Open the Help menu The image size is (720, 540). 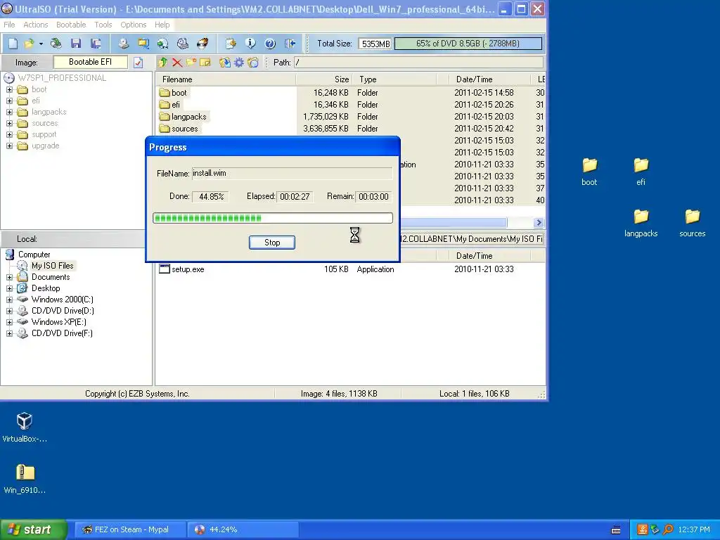point(162,25)
